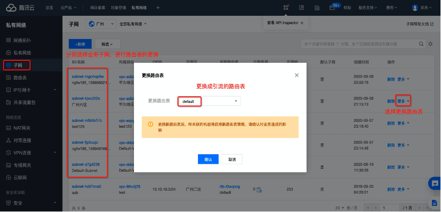Viewport: 441px width, 212px height.
Task: Open the QR code tools icon in top bar
Action: [x=286, y=8]
